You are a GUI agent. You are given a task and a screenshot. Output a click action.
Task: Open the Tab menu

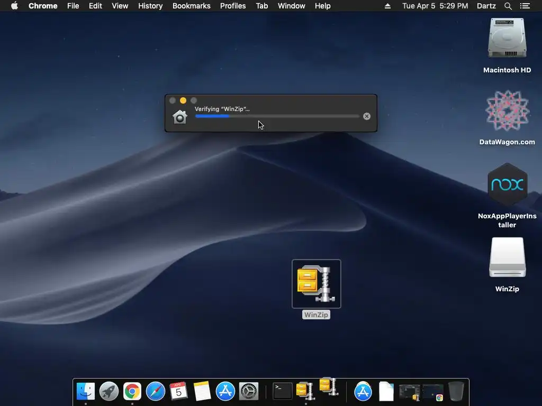point(262,6)
